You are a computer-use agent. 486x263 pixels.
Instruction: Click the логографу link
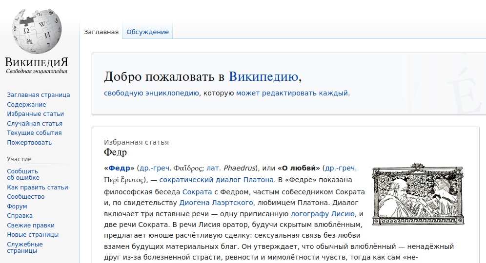click(310, 214)
